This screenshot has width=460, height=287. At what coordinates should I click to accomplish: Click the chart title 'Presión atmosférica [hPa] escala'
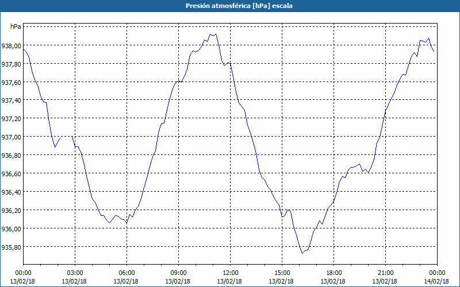click(x=239, y=6)
